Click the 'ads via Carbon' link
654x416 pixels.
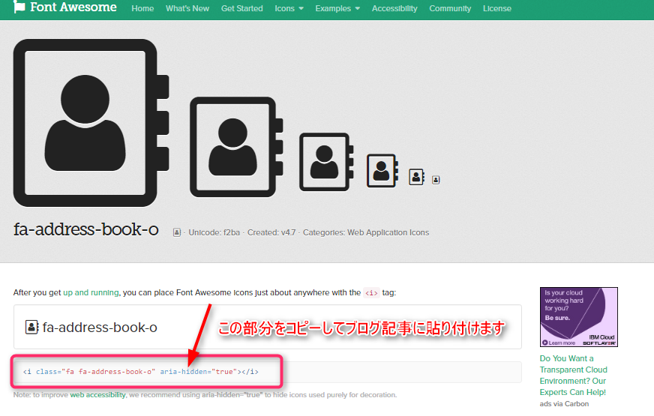[x=564, y=404]
